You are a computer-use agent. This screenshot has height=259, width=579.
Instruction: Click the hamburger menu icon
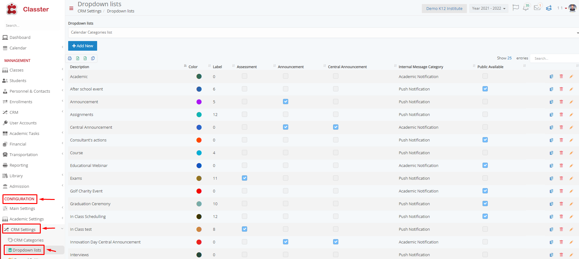[x=71, y=8]
